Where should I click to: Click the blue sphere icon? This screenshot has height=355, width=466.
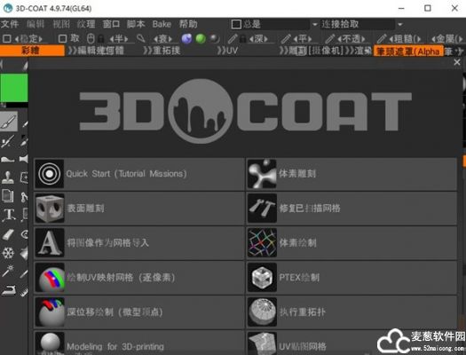[x=186, y=39]
